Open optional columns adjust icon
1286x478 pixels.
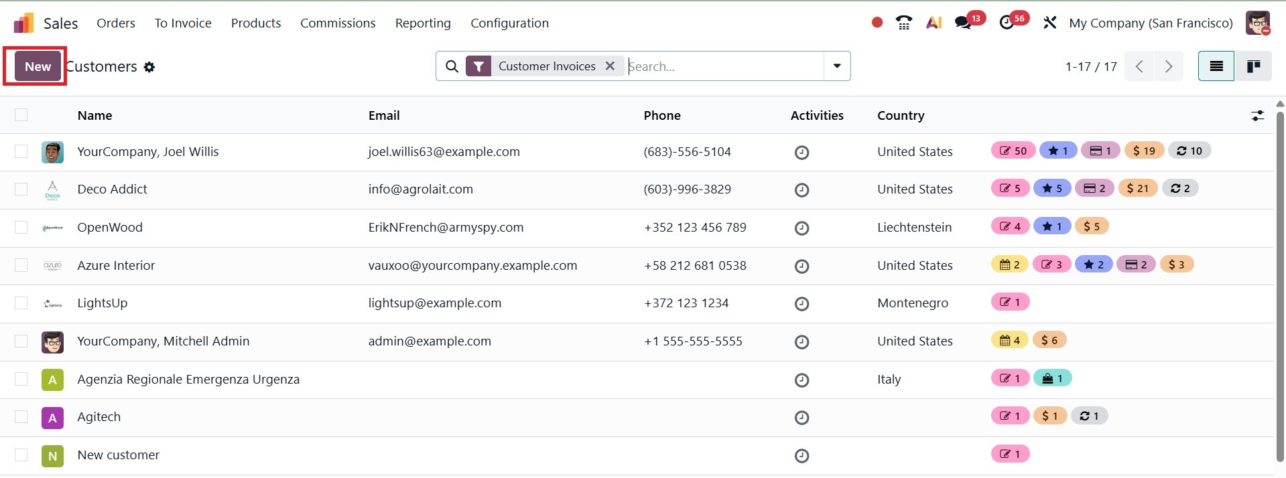(x=1257, y=116)
